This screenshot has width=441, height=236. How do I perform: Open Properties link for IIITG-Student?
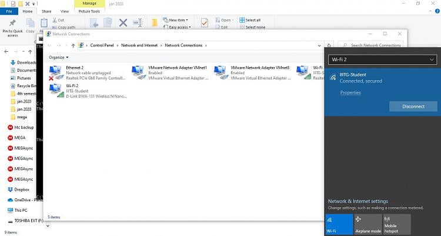tap(350, 92)
